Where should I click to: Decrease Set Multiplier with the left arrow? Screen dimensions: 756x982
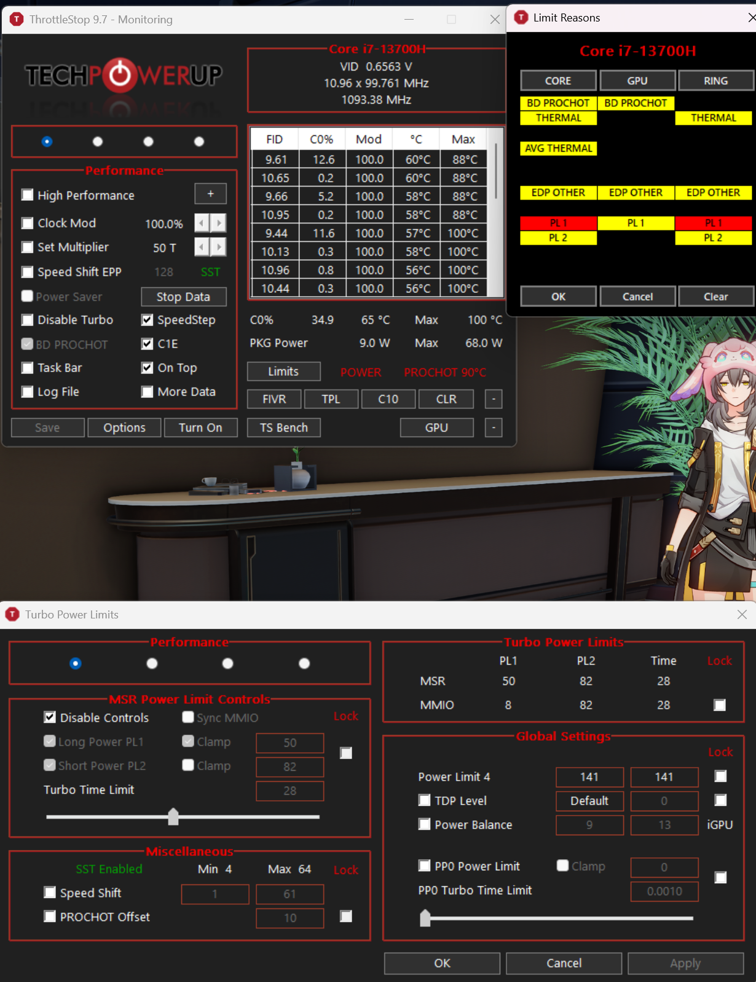202,247
